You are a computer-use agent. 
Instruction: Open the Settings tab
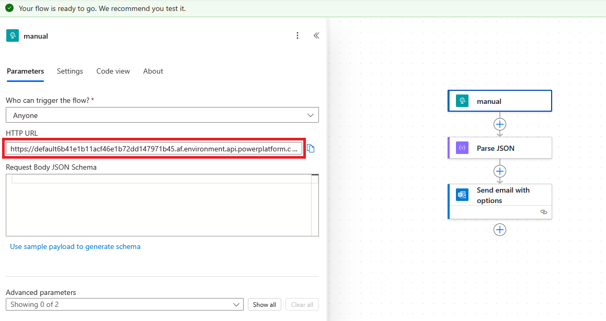[x=70, y=71]
